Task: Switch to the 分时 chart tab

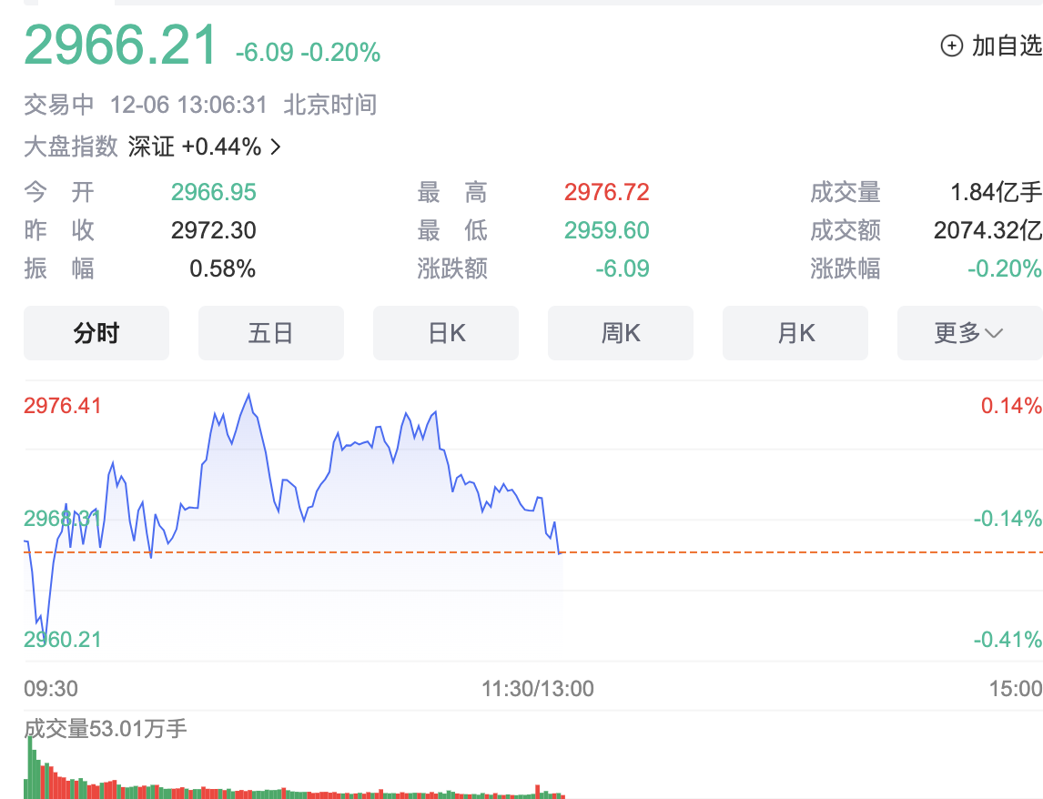Action: tap(96, 333)
